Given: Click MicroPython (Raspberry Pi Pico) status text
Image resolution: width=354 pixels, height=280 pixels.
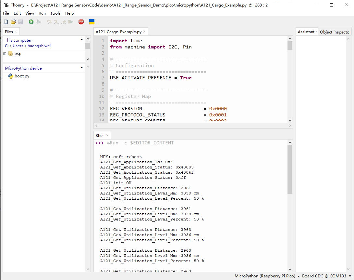Looking at the screenshot, I should (265, 276).
